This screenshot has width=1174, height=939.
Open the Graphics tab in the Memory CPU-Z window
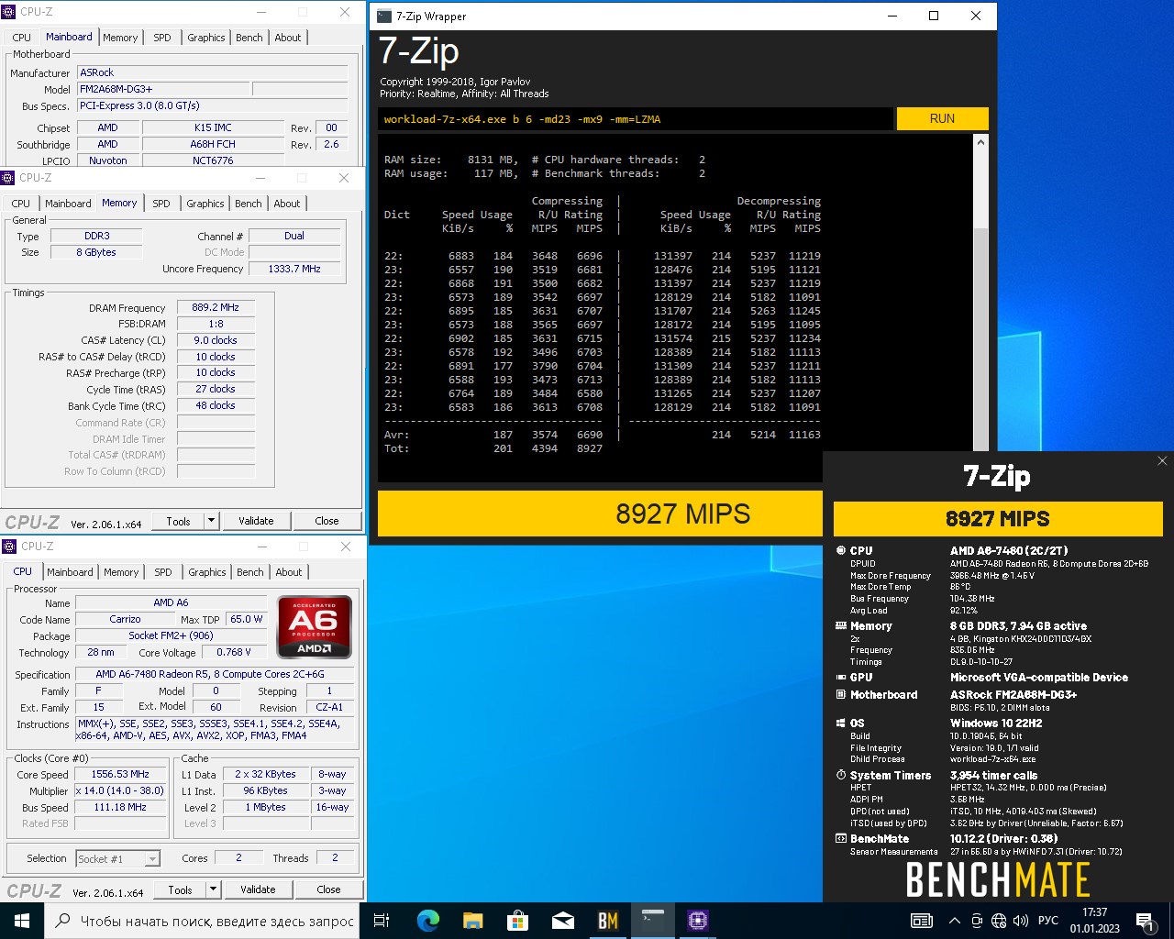205,204
